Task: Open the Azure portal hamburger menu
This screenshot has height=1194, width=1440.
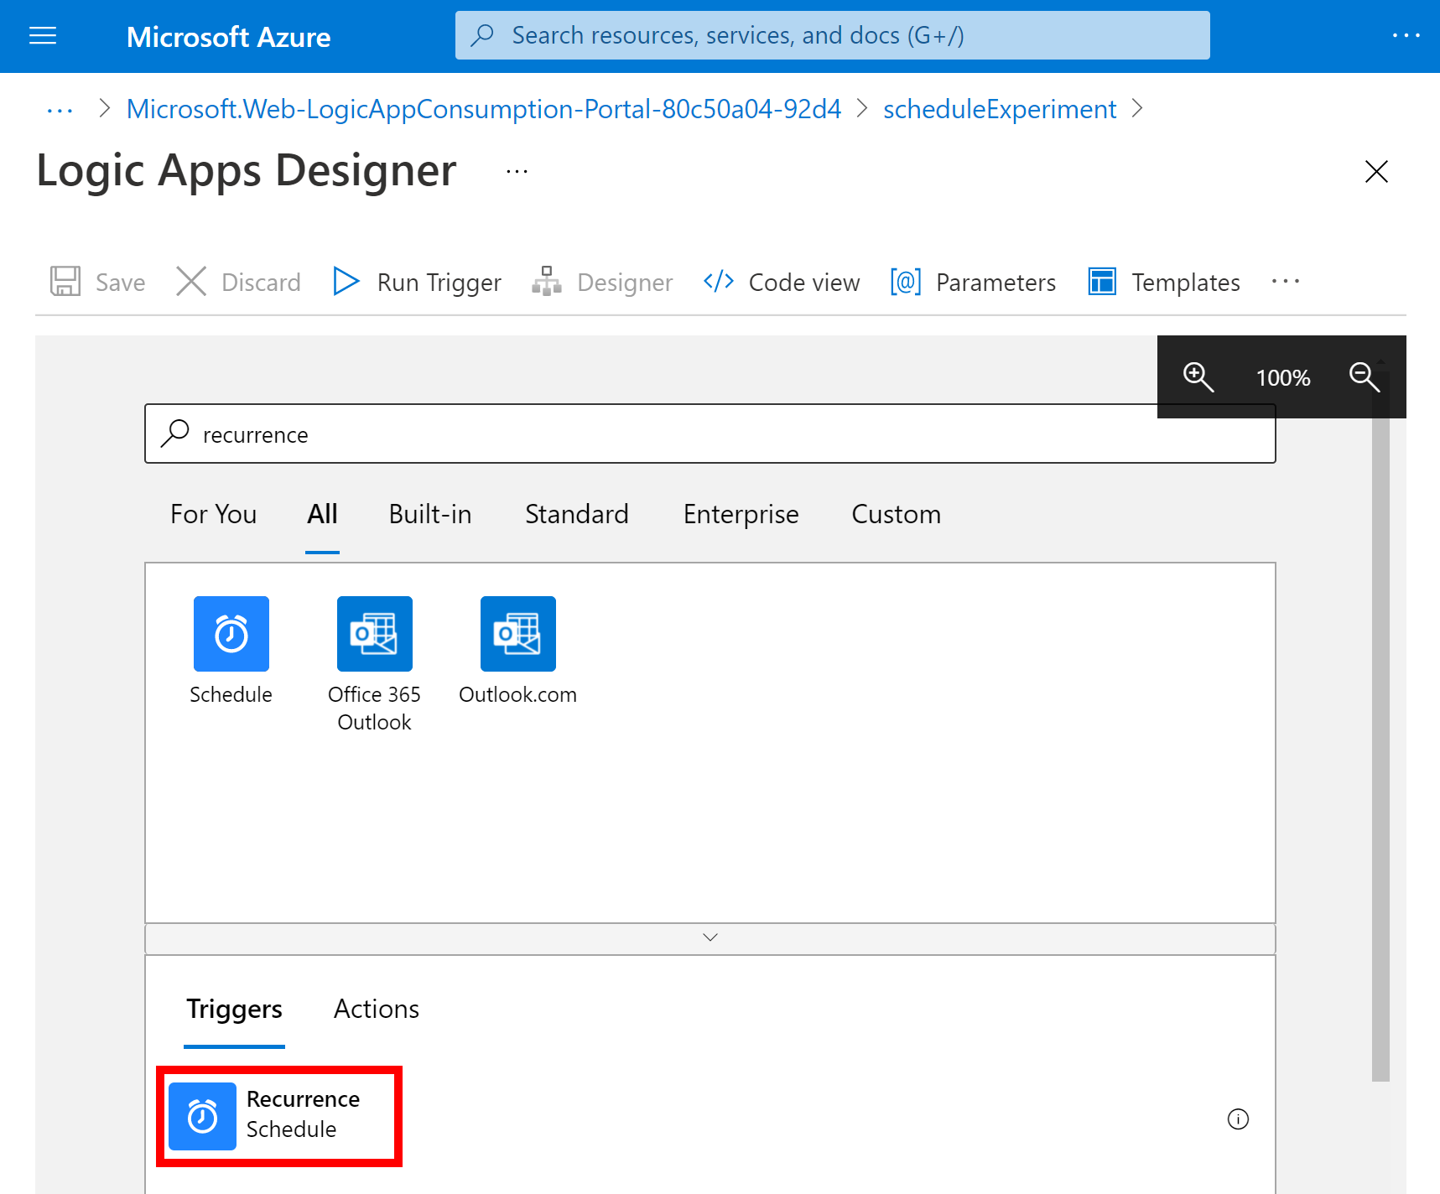Action: click(x=43, y=35)
